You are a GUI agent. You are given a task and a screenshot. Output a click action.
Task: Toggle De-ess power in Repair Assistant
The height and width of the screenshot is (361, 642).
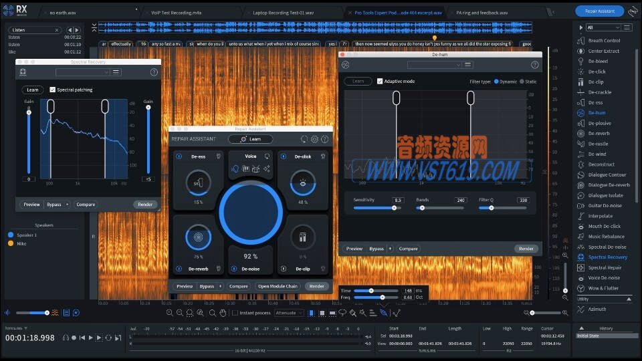pos(179,156)
